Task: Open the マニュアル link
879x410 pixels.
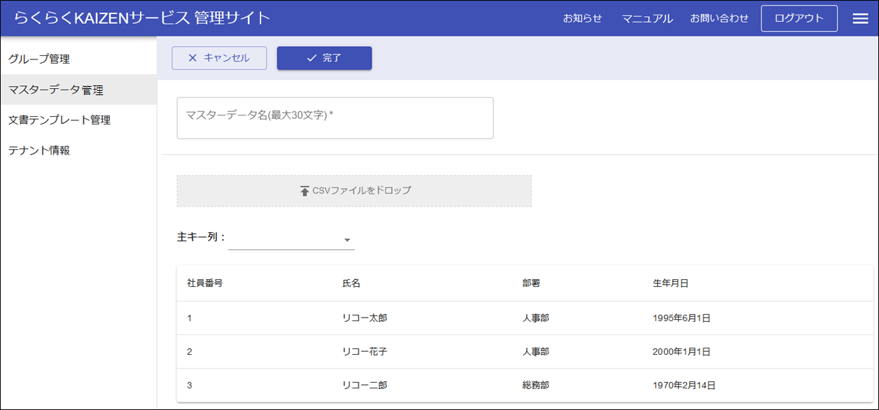Action: point(647,19)
